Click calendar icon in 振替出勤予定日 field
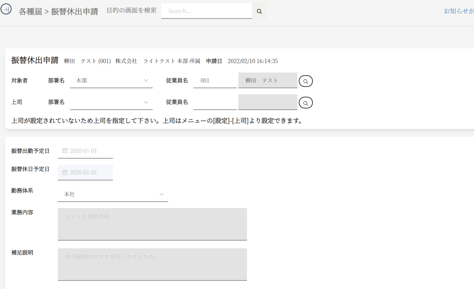The height and width of the screenshot is (289, 474). pyautogui.click(x=65, y=151)
